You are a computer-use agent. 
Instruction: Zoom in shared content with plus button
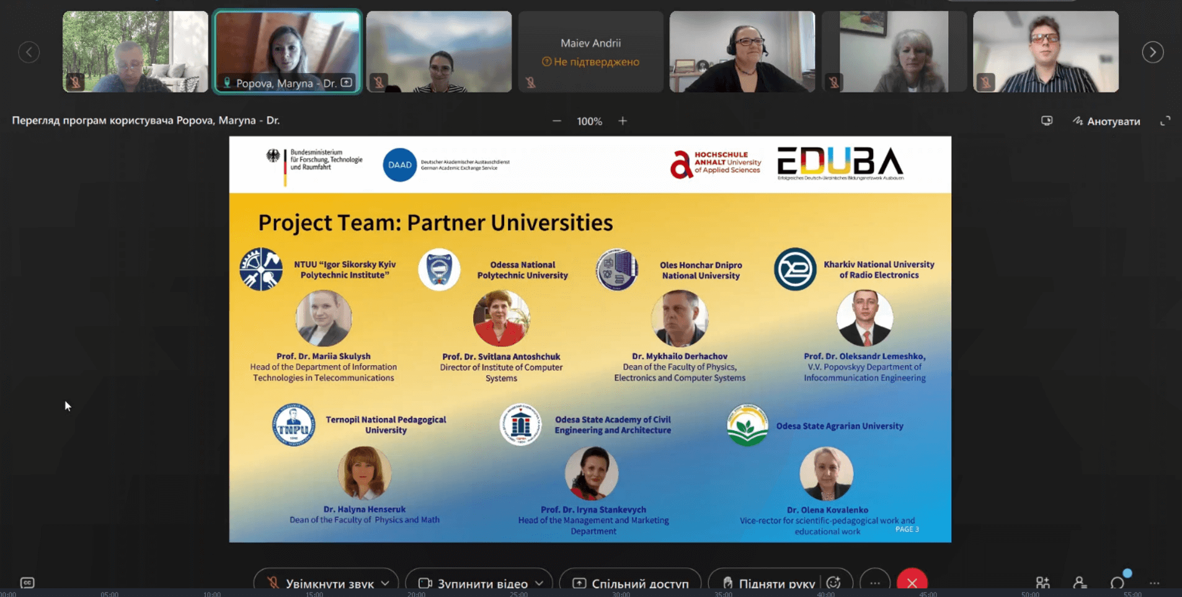(623, 121)
